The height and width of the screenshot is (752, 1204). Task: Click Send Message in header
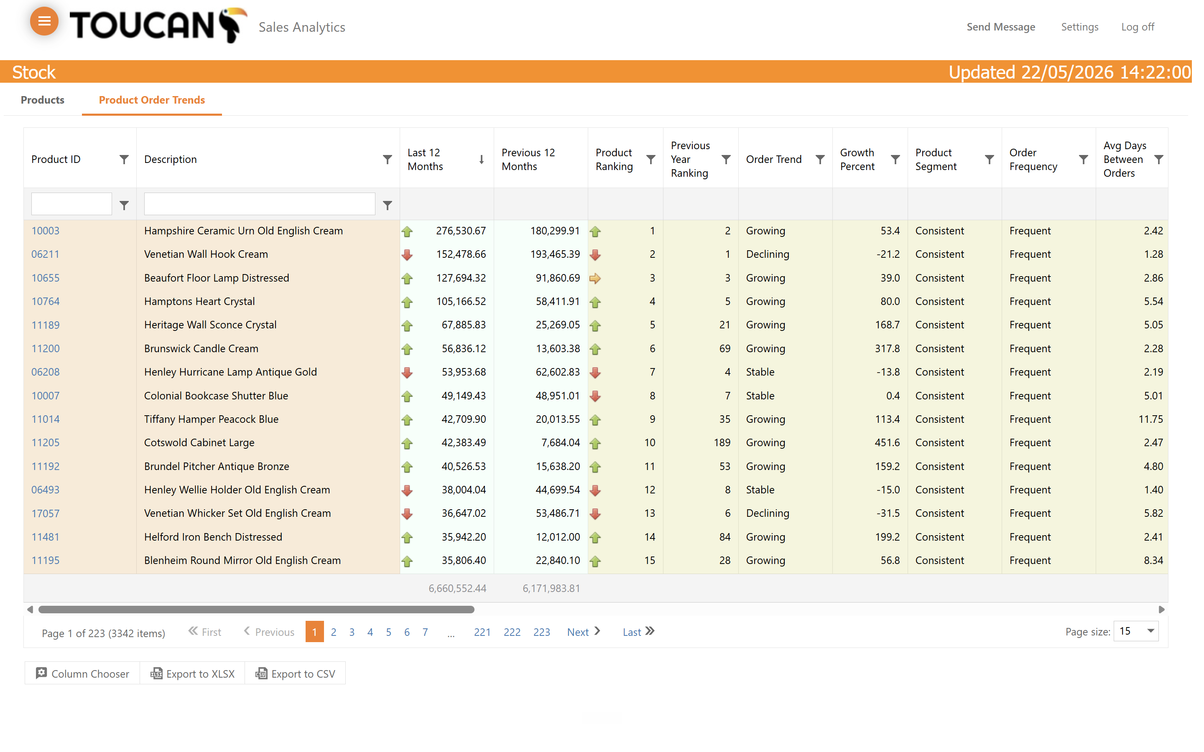1000,27
